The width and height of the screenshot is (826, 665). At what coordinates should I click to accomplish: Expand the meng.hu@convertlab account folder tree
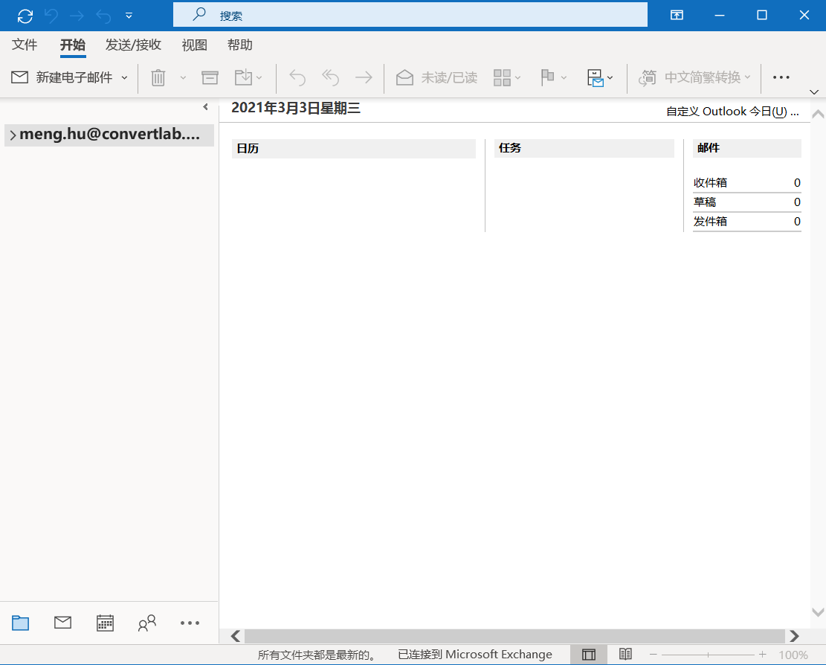point(13,135)
